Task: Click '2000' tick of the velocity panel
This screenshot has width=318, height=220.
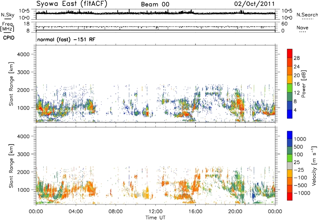Action: tap(23, 172)
